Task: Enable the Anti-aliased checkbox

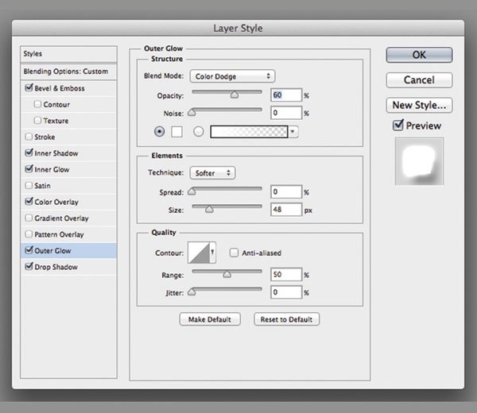Action: (235, 253)
